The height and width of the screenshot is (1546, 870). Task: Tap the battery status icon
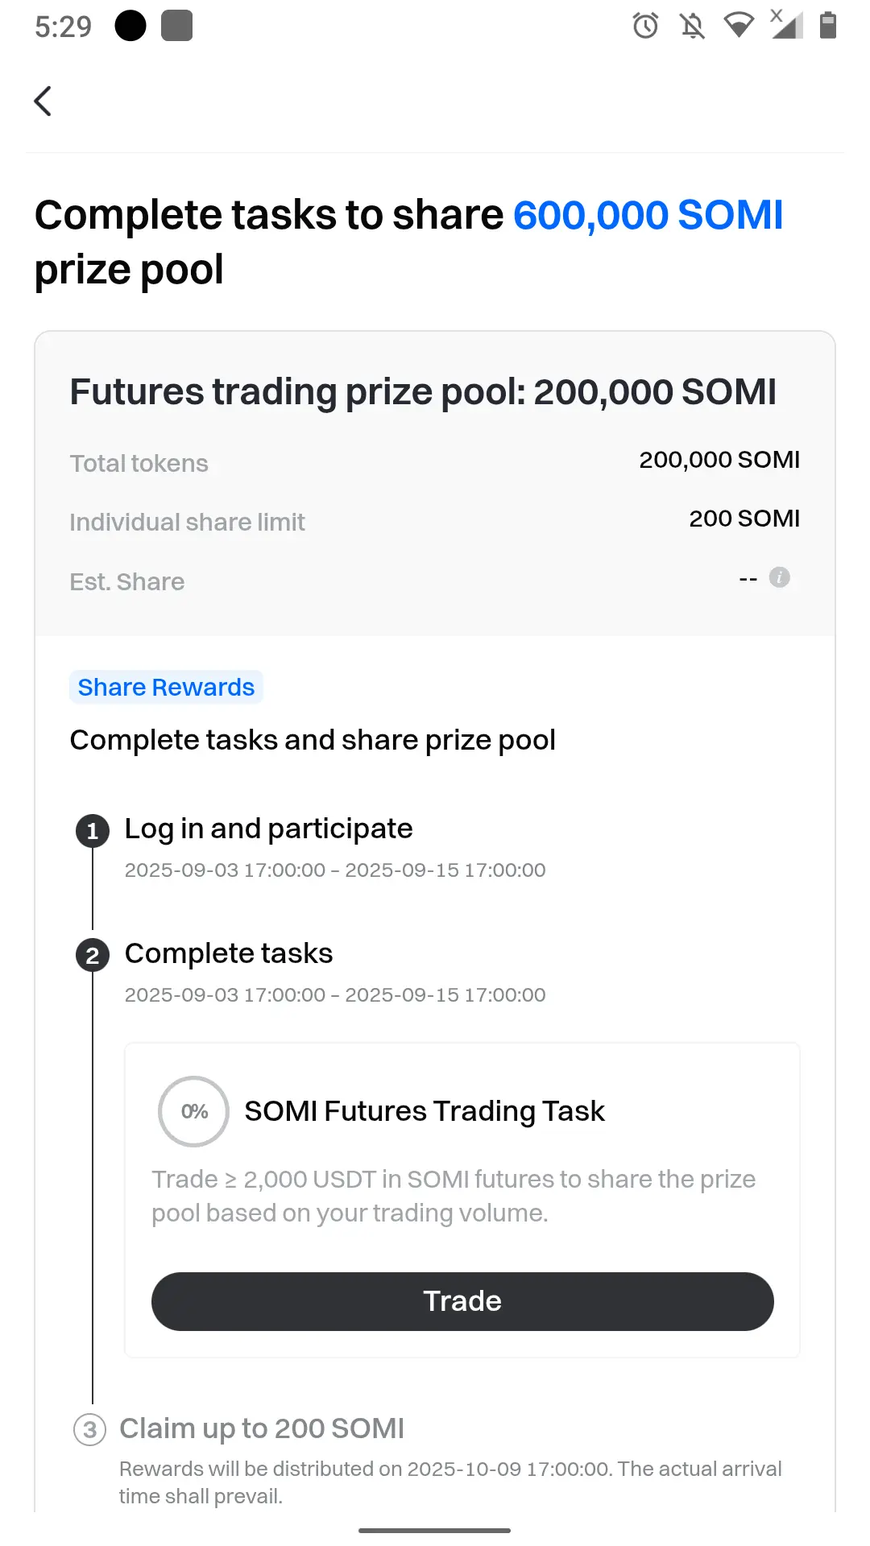tap(827, 26)
